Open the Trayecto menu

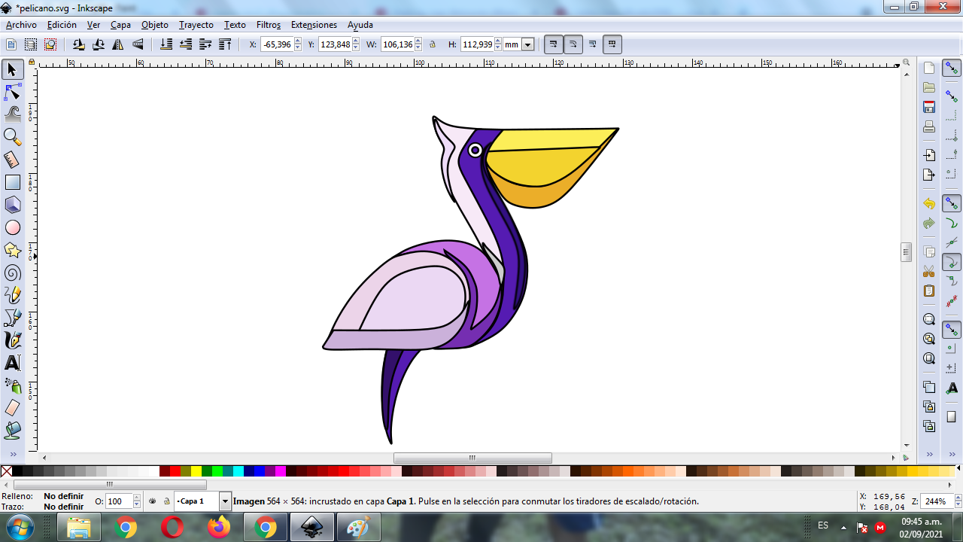pos(196,25)
